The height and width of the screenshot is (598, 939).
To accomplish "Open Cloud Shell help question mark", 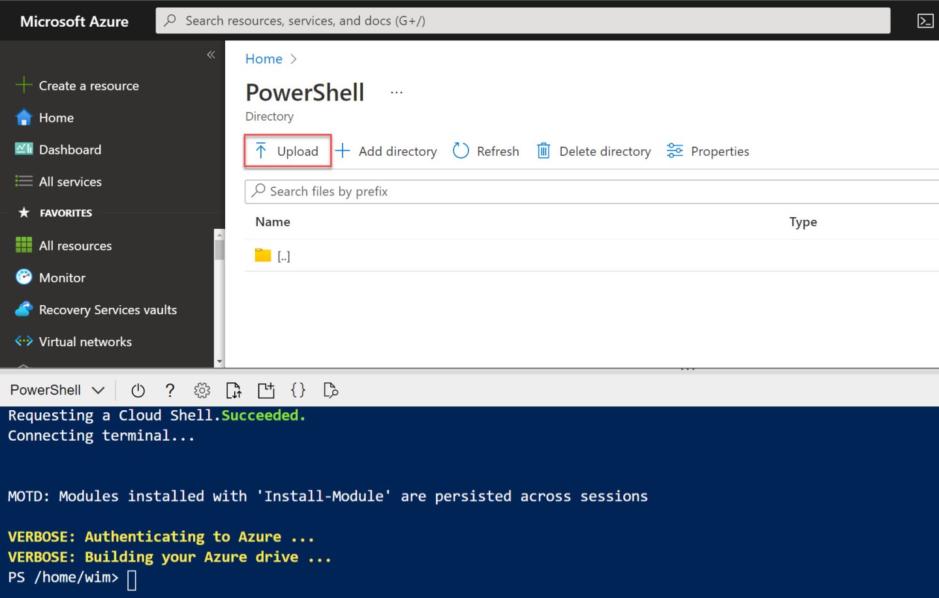I will coord(170,390).
